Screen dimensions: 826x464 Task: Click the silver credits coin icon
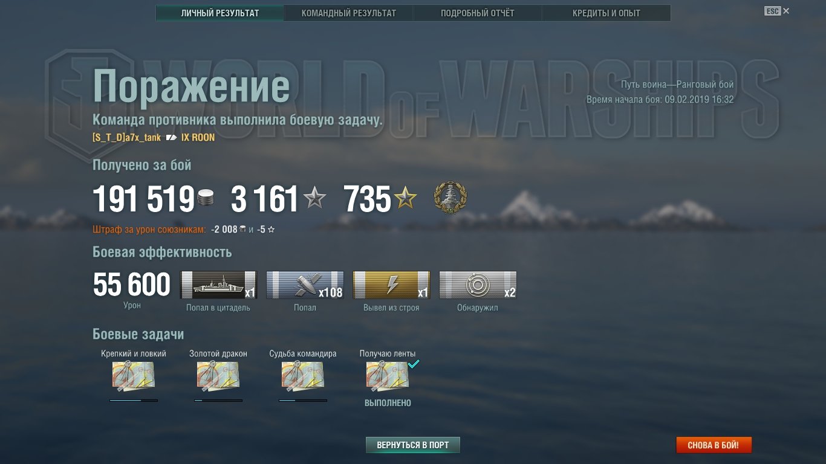coord(206,198)
